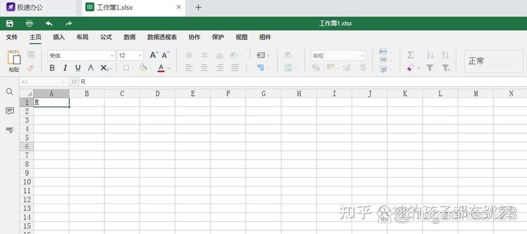Click the A1 name box field
This screenshot has height=234, width=527.
pos(43,82)
